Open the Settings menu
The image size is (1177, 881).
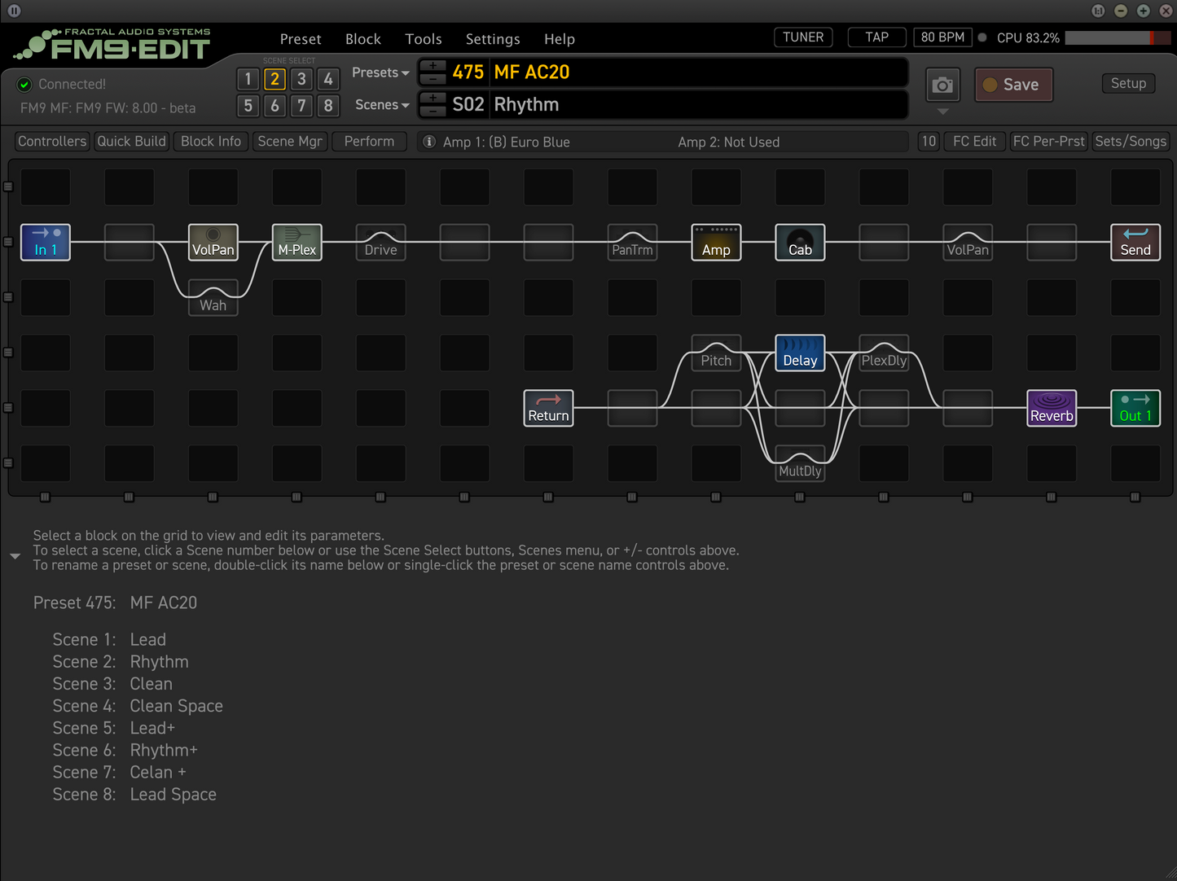point(492,39)
